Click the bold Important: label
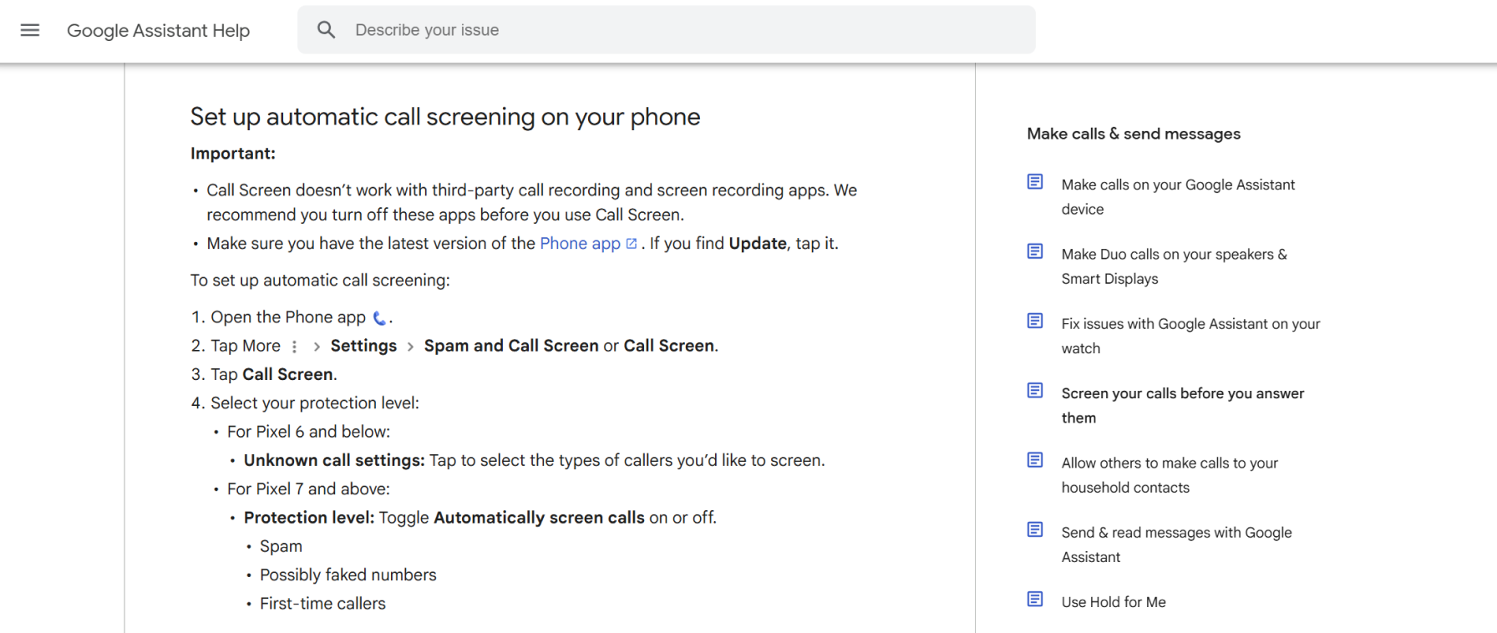Image resolution: width=1497 pixels, height=633 pixels. [x=233, y=154]
